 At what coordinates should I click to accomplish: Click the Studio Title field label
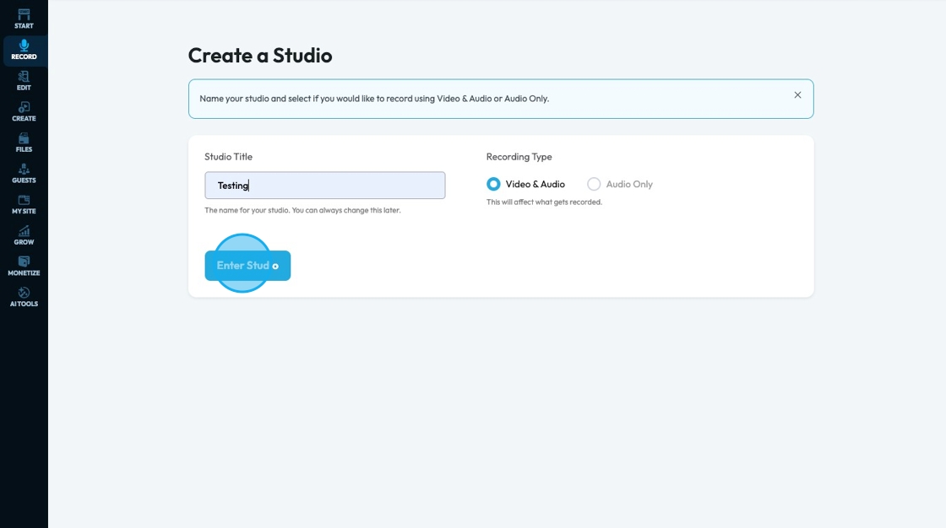pos(228,157)
